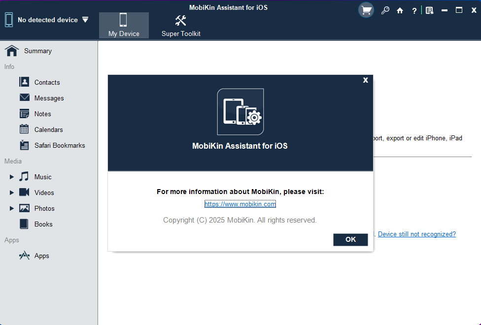This screenshot has width=481, height=325.
Task: Open the shopping cart purchase icon
Action: (x=366, y=10)
